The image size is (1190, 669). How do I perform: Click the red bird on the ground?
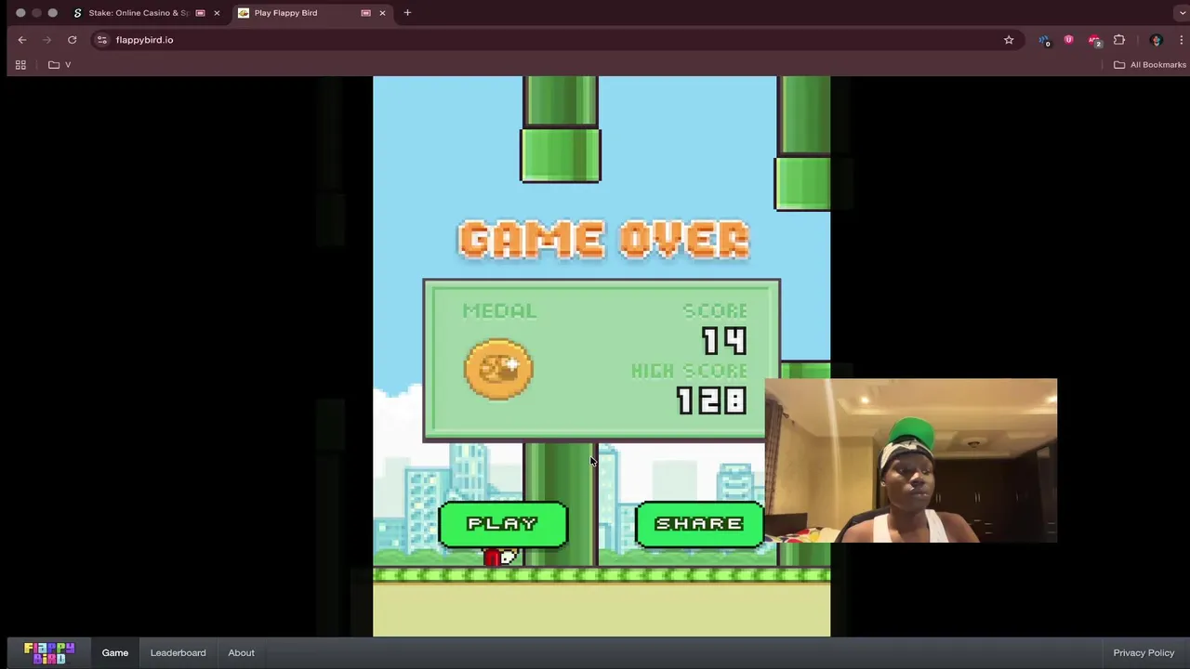click(498, 557)
